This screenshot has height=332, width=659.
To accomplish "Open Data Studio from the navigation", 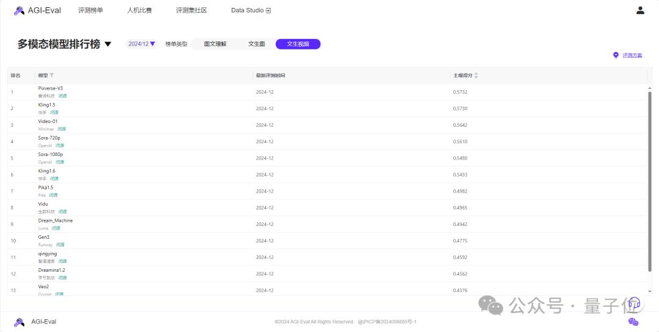I will [251, 10].
